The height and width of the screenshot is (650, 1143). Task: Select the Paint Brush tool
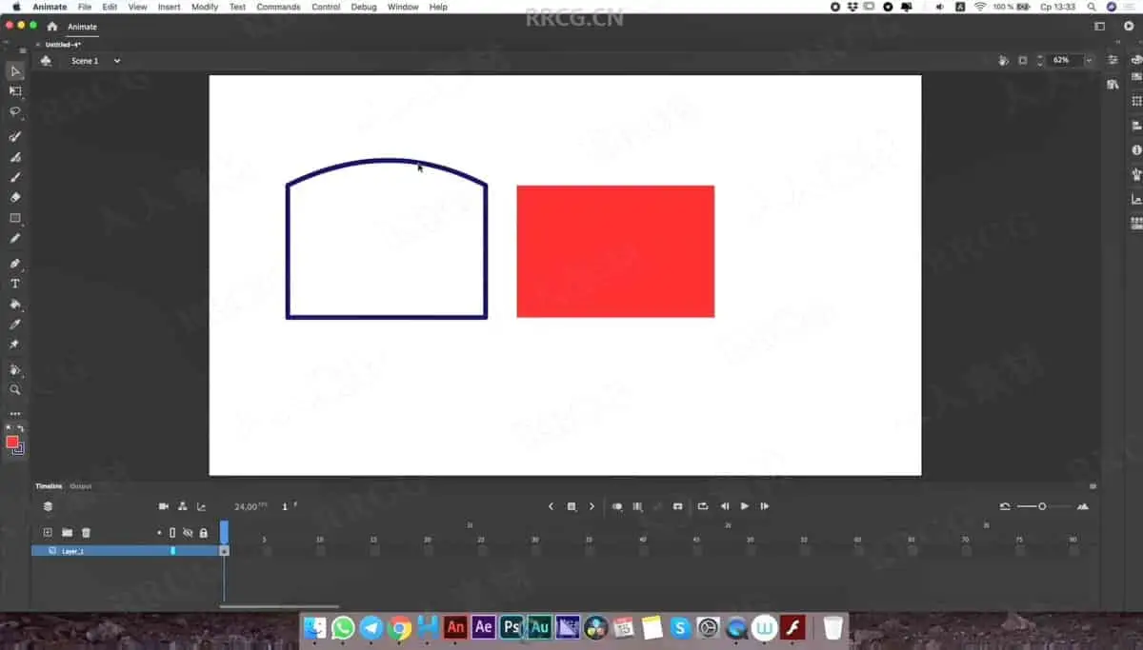15,177
